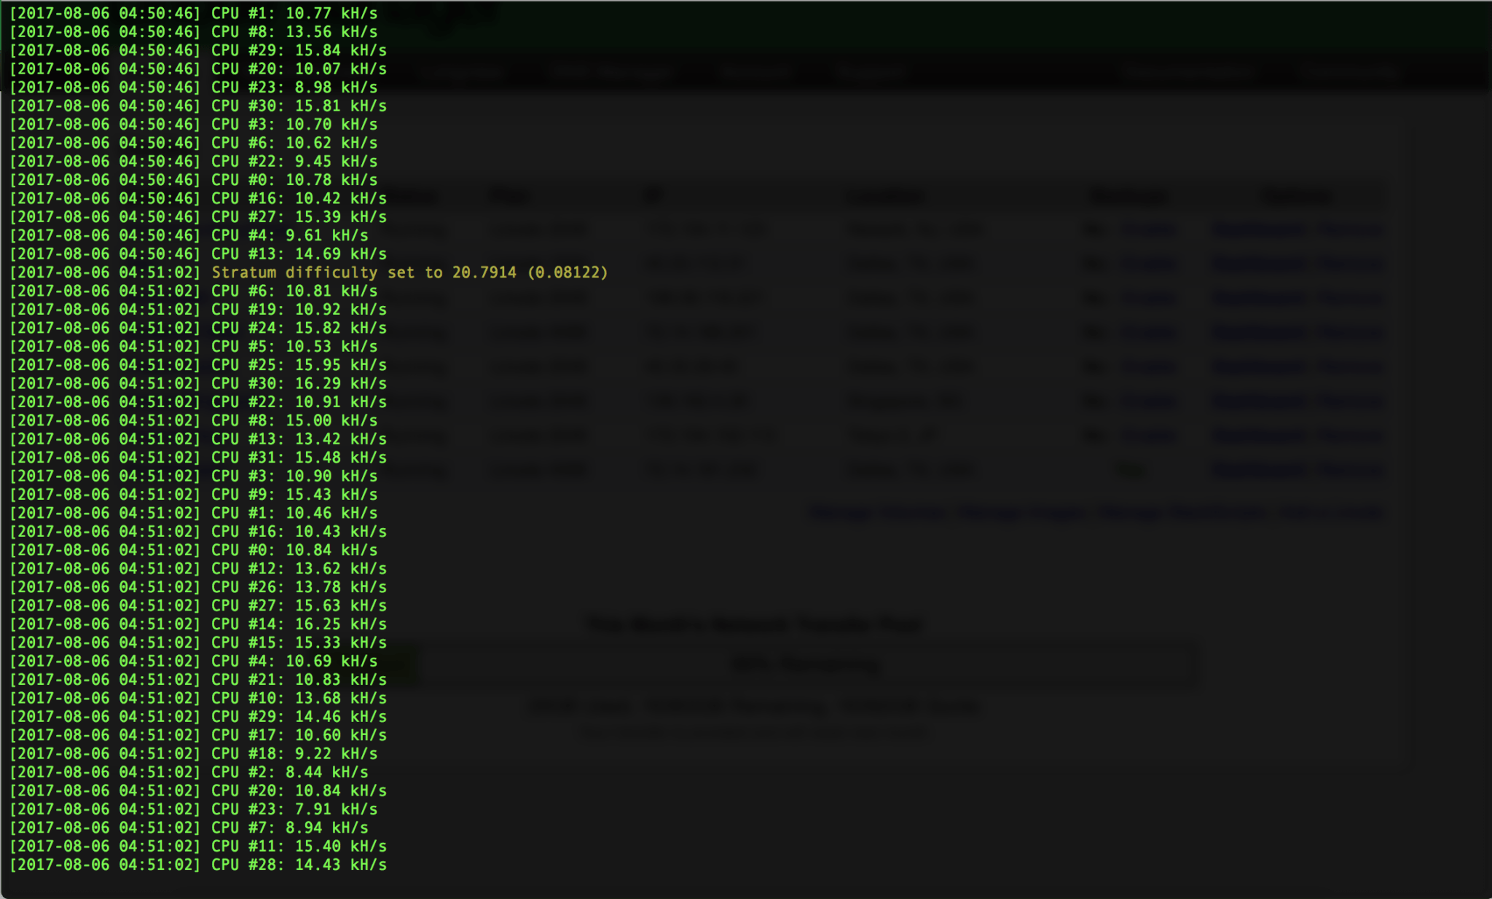Select the 'CPU #13: 13.42 kH/s' line

tap(197, 439)
